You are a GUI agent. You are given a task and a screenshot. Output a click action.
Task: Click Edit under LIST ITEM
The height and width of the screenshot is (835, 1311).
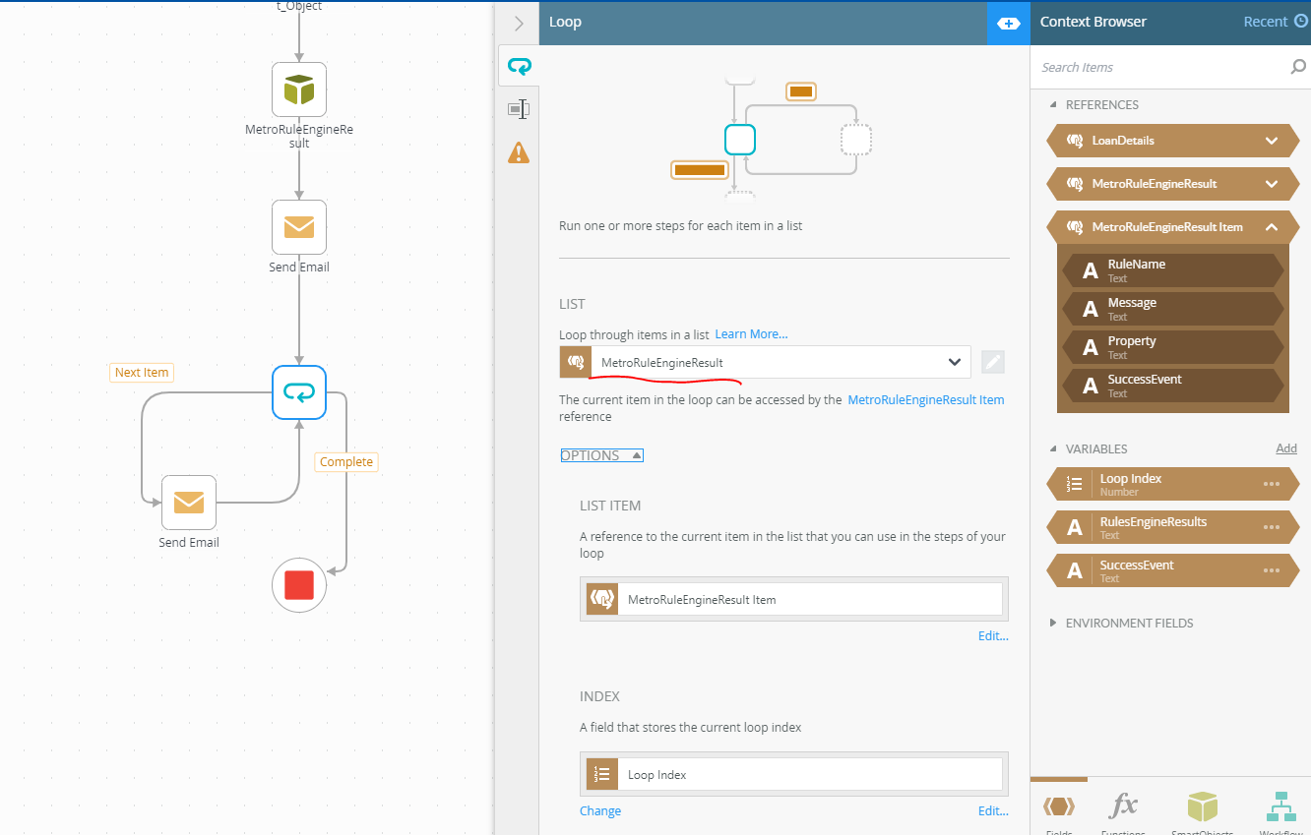[993, 636]
